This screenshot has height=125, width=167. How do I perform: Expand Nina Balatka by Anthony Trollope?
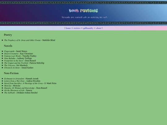[17, 58]
